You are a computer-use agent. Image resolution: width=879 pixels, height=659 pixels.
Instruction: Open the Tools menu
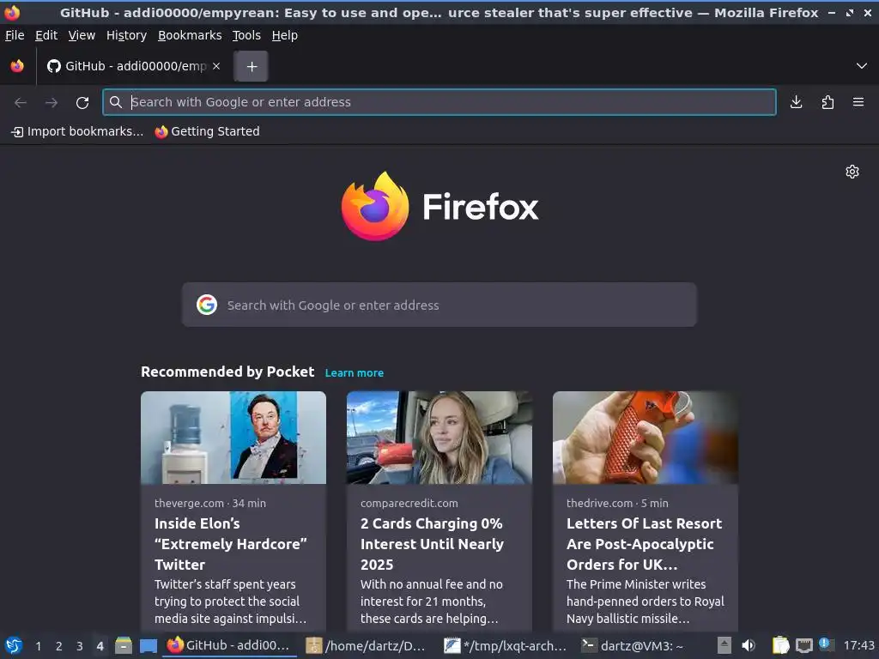(246, 35)
